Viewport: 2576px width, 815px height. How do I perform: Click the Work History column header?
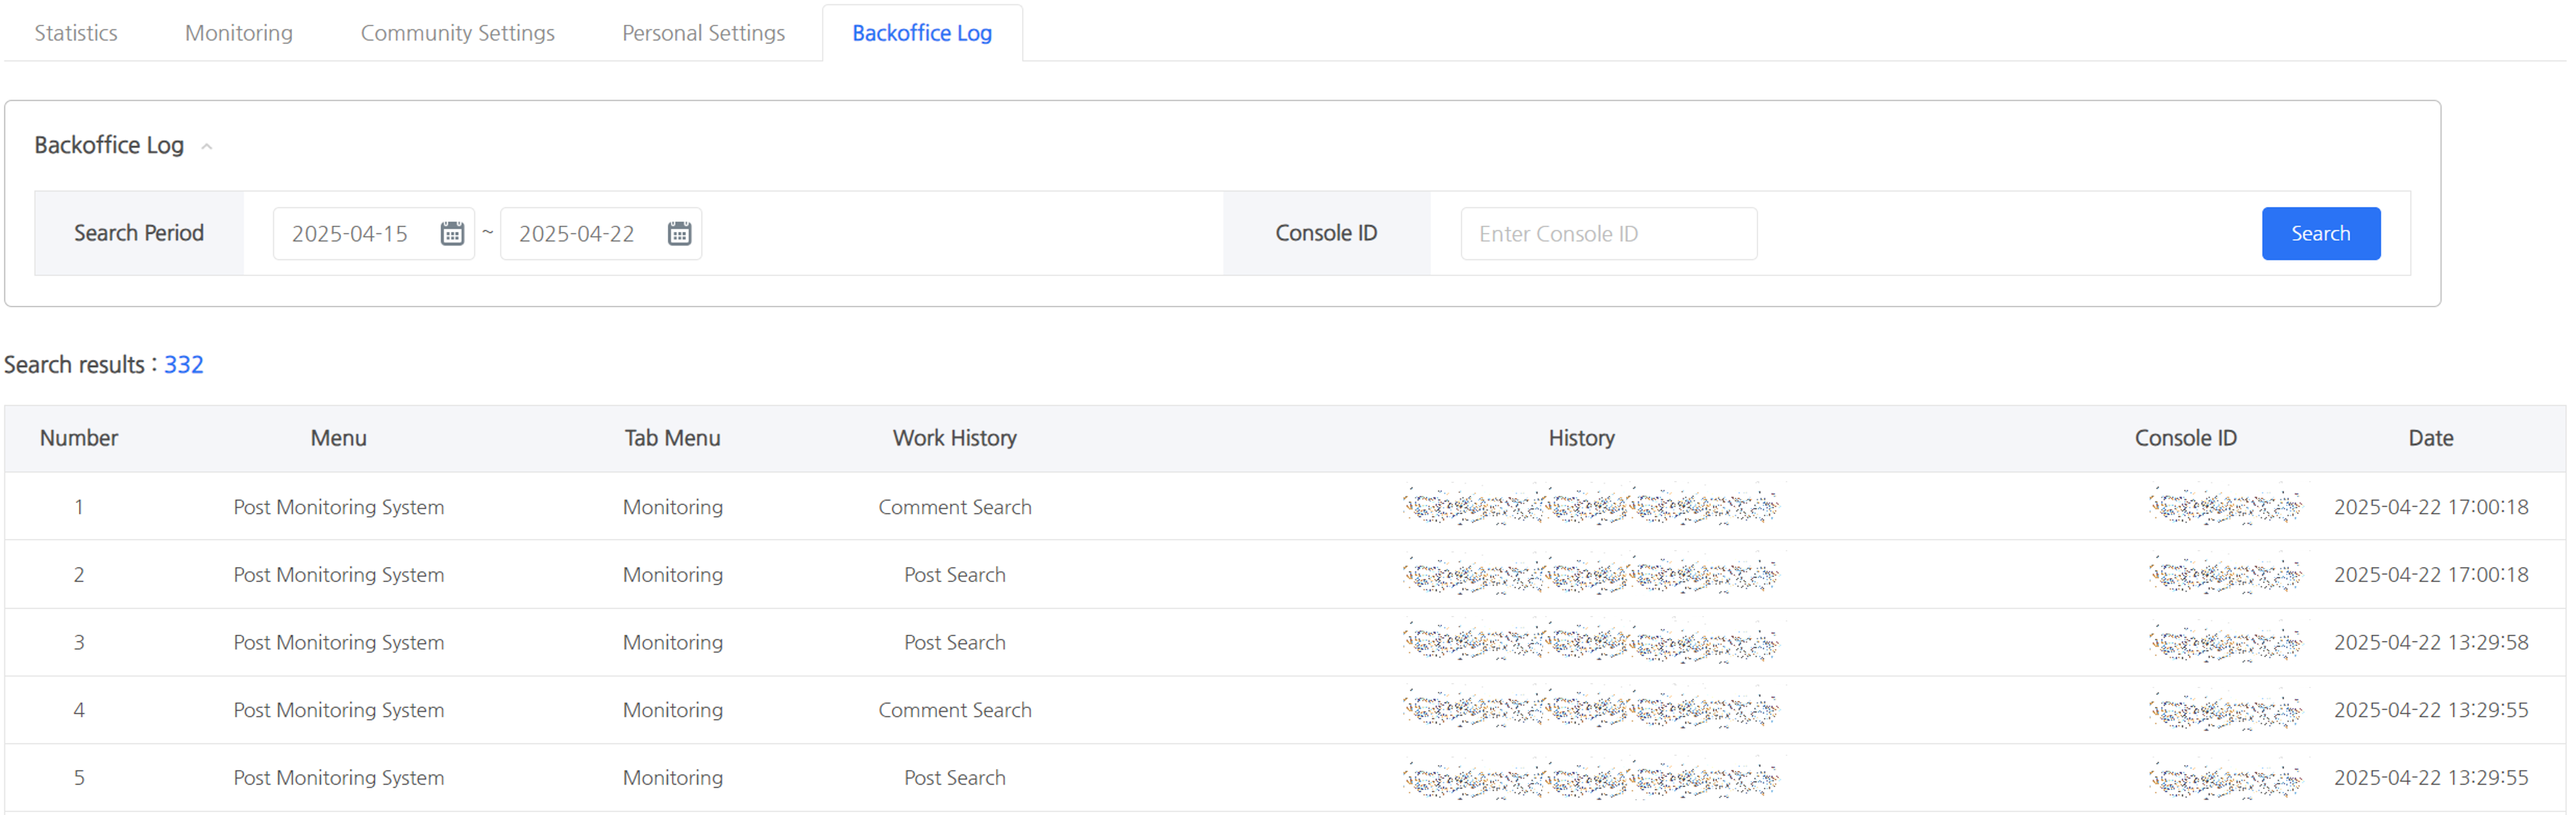tap(954, 438)
